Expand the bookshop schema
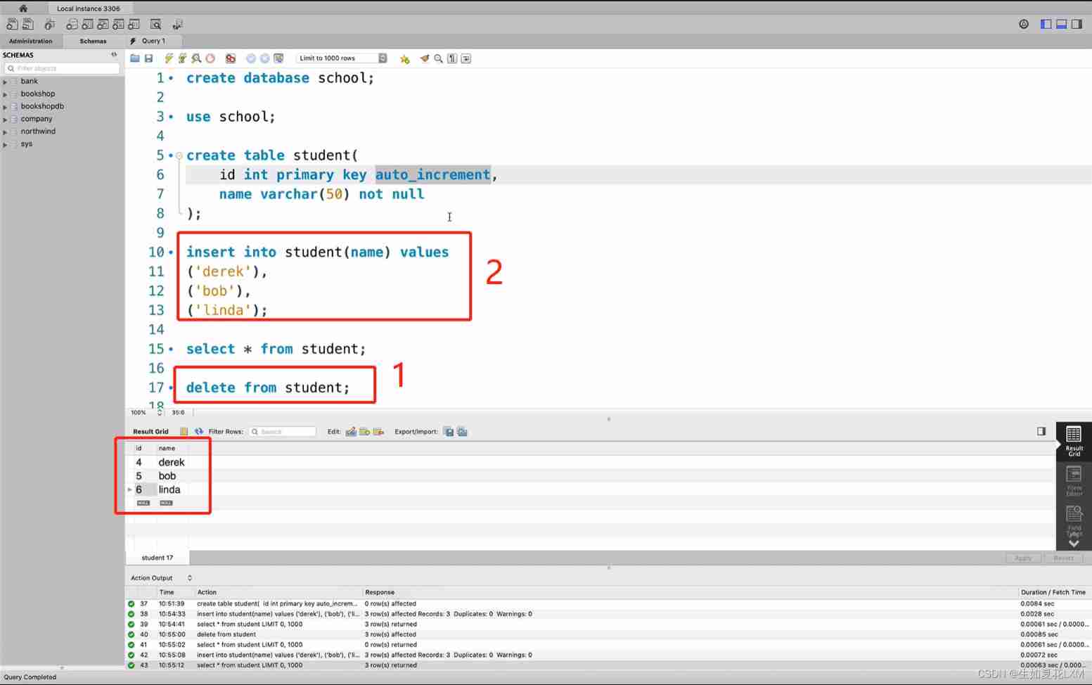The image size is (1092, 685). pos(5,94)
